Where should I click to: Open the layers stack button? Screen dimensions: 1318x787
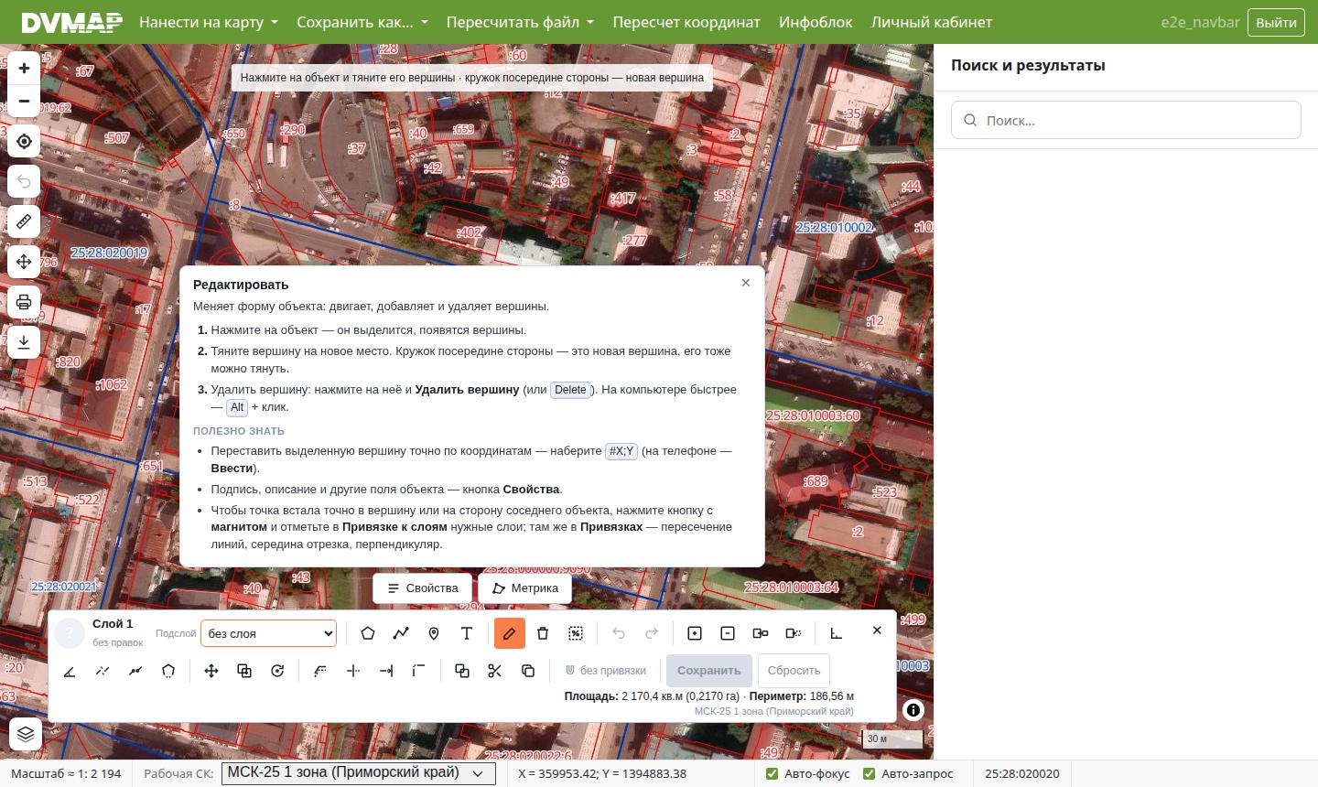26,734
